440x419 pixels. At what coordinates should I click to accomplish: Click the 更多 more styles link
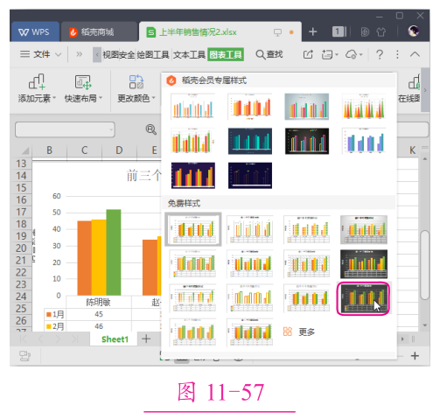(x=306, y=332)
